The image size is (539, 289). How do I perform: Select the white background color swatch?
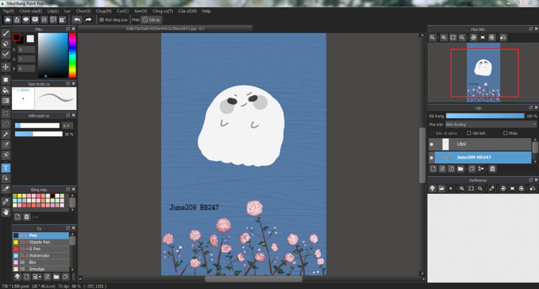(x=30, y=38)
